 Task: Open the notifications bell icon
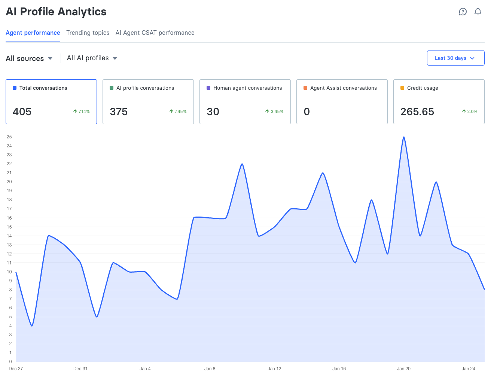click(478, 12)
